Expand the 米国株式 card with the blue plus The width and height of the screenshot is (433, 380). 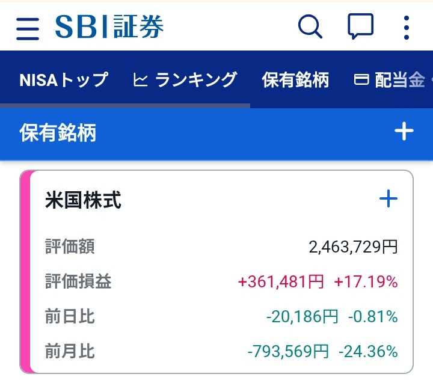[388, 198]
